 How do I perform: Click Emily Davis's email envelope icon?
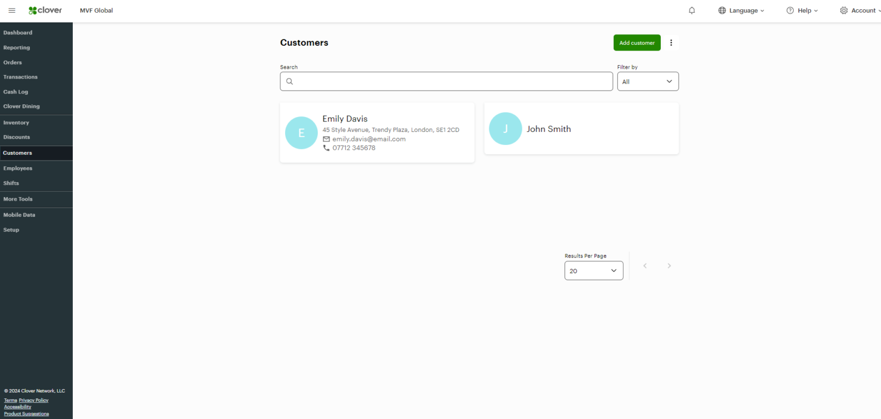(326, 139)
